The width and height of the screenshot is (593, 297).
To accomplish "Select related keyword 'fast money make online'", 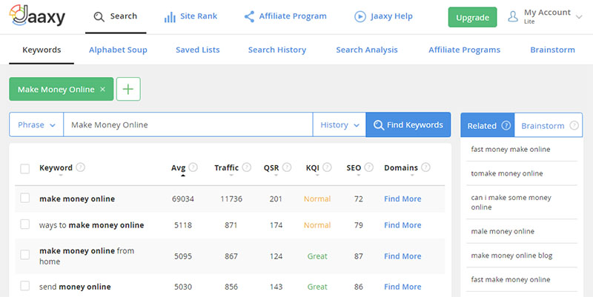I will (x=511, y=150).
